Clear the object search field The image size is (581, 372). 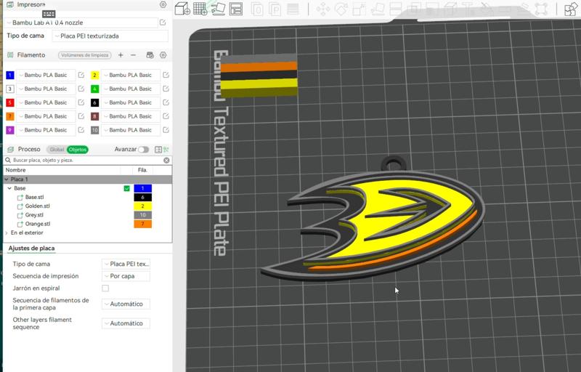pos(166,160)
